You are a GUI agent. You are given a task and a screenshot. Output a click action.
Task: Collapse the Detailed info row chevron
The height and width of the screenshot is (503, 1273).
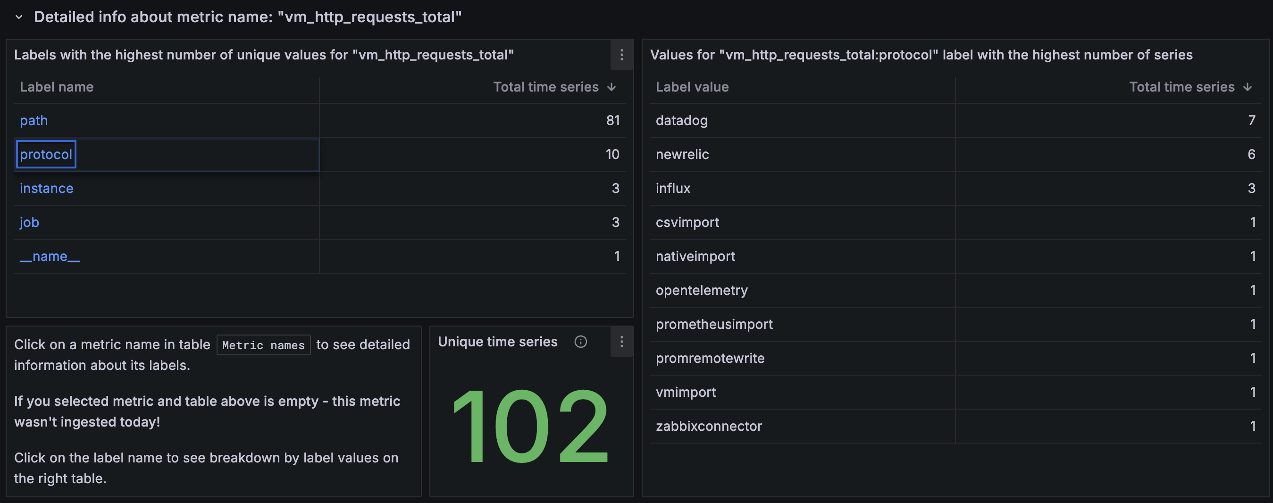point(19,17)
